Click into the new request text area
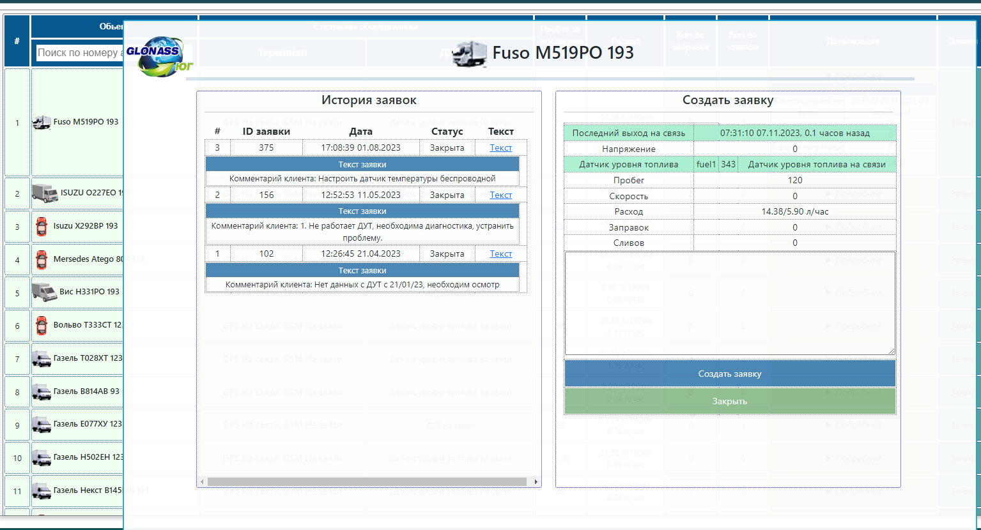The width and height of the screenshot is (981, 530). (729, 303)
